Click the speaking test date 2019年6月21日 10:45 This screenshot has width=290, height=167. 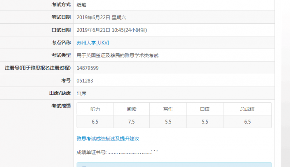click(x=111, y=30)
